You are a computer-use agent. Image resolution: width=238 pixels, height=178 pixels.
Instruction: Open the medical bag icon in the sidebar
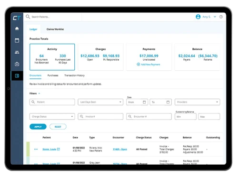17,64
